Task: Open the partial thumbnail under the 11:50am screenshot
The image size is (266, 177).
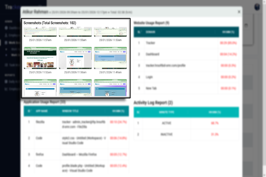Action: click(x=75, y=87)
